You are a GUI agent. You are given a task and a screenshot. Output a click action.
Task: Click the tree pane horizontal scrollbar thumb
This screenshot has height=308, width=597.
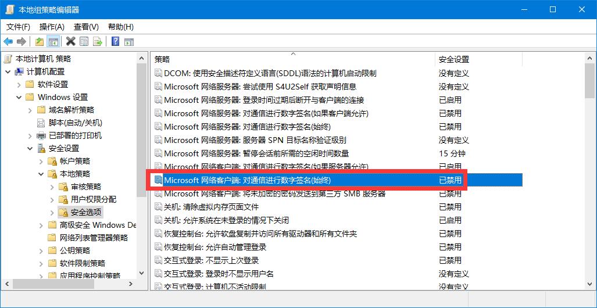click(x=53, y=284)
